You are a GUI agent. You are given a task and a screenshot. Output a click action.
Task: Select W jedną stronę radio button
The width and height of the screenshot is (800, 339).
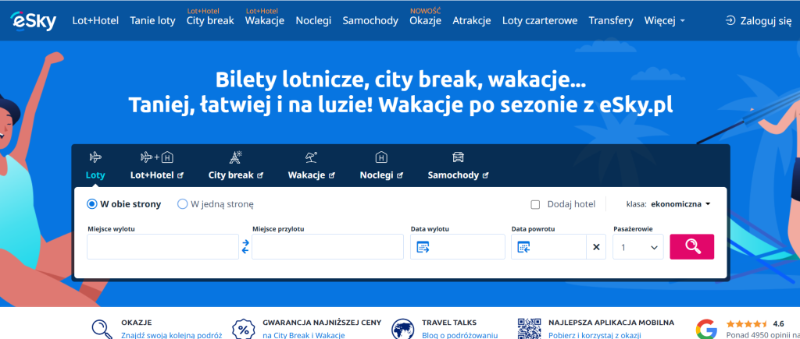182,204
